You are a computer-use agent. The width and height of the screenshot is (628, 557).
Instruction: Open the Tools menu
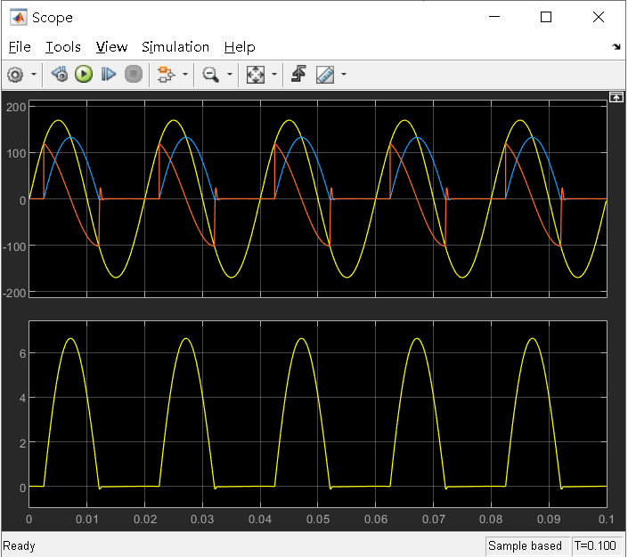(63, 47)
